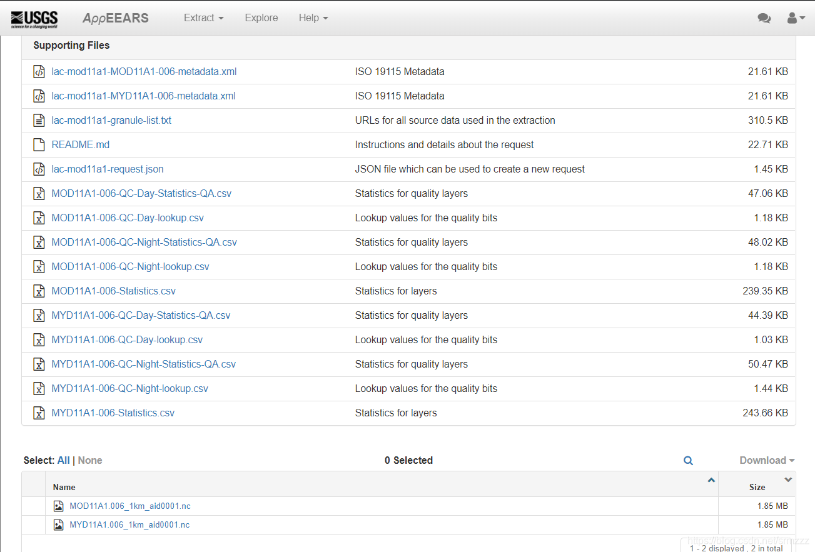Click '243.66 KB' size of MYD11A1-006-Statistics.csv
The height and width of the screenshot is (552, 815).
(x=765, y=413)
